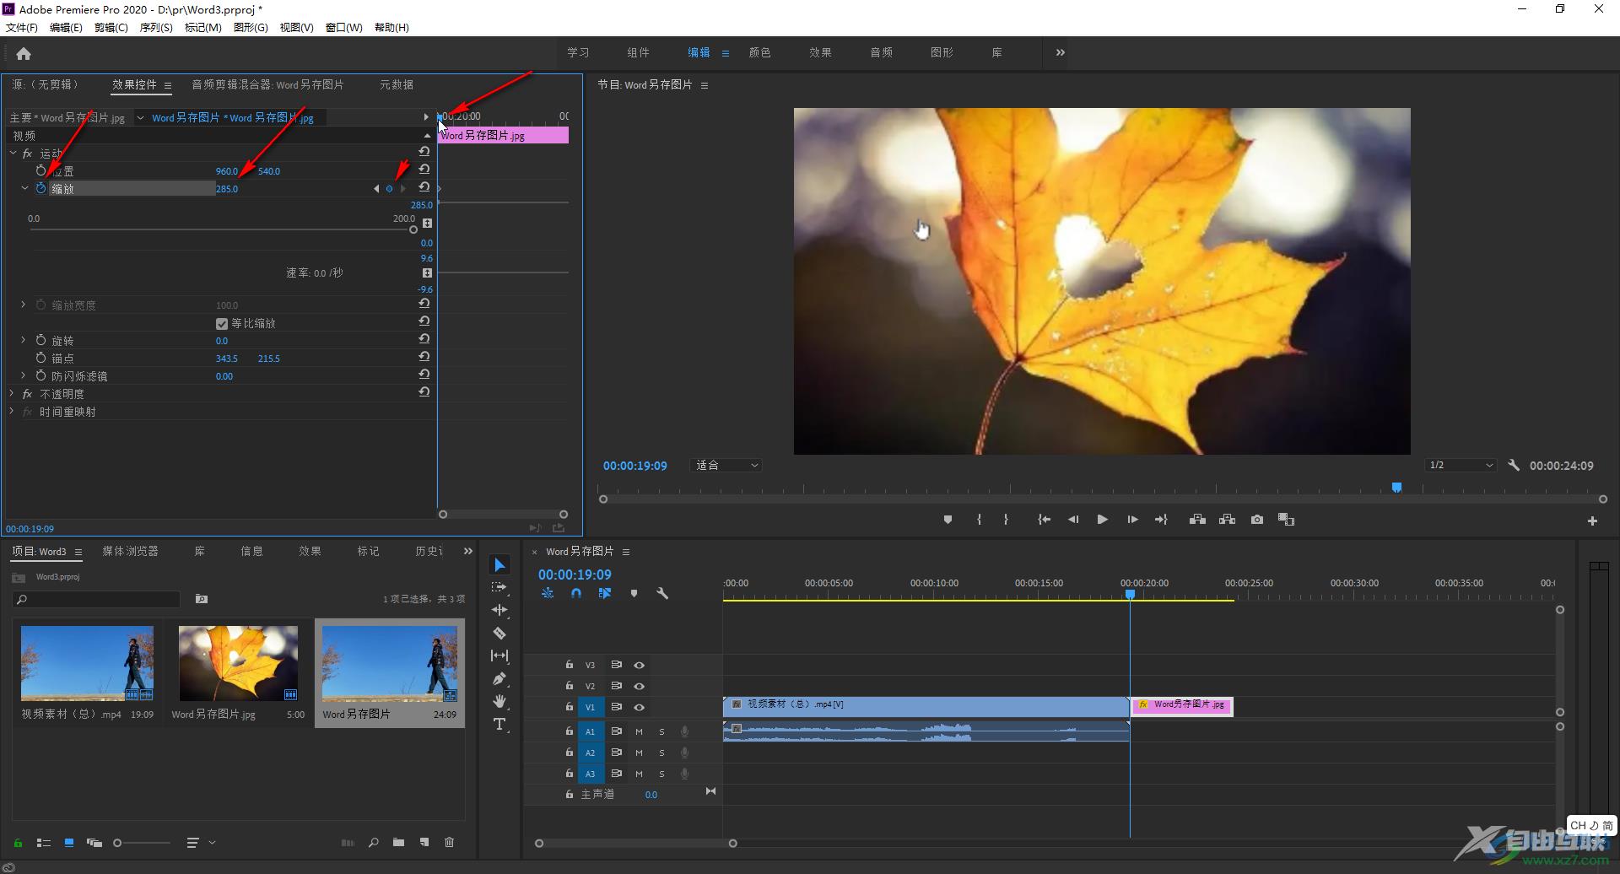Toggle the Scale stopwatch animation
This screenshot has width=1620, height=874.
(40, 188)
